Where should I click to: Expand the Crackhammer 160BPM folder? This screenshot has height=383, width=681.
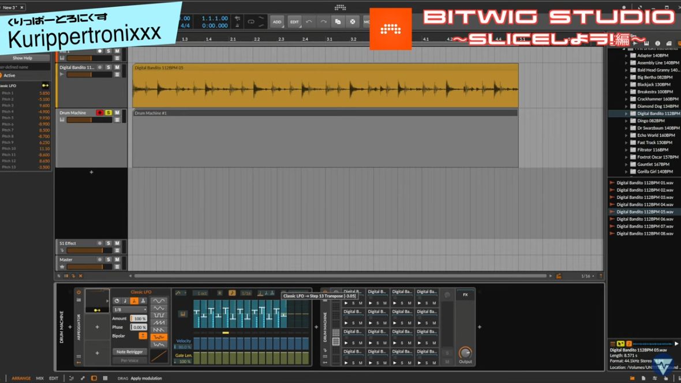tap(626, 99)
